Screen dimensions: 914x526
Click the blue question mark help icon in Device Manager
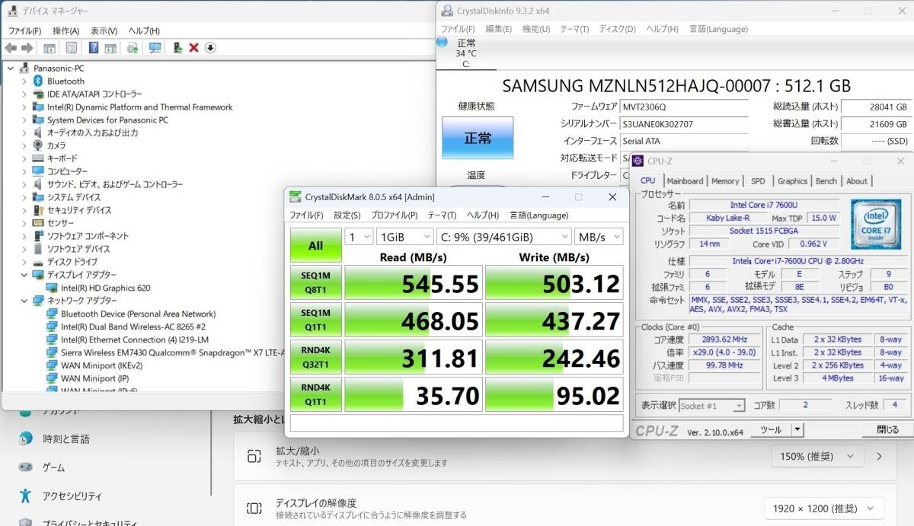94,48
